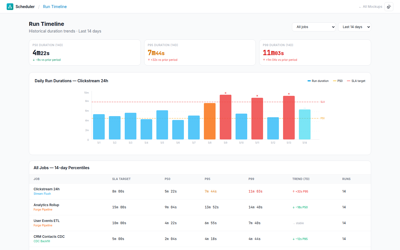Click the 5/1 bar in the chart
Screen dimensions: 400x250
(x=99, y=127)
